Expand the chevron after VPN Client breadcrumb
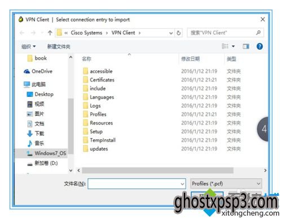Viewport: 282px width, 219px height. pos(139,33)
